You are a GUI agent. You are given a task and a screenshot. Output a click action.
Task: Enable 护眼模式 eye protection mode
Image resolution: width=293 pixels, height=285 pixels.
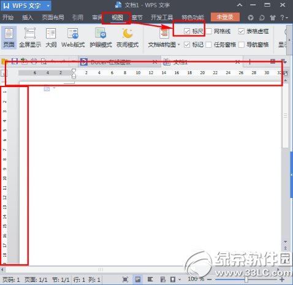[x=101, y=38]
